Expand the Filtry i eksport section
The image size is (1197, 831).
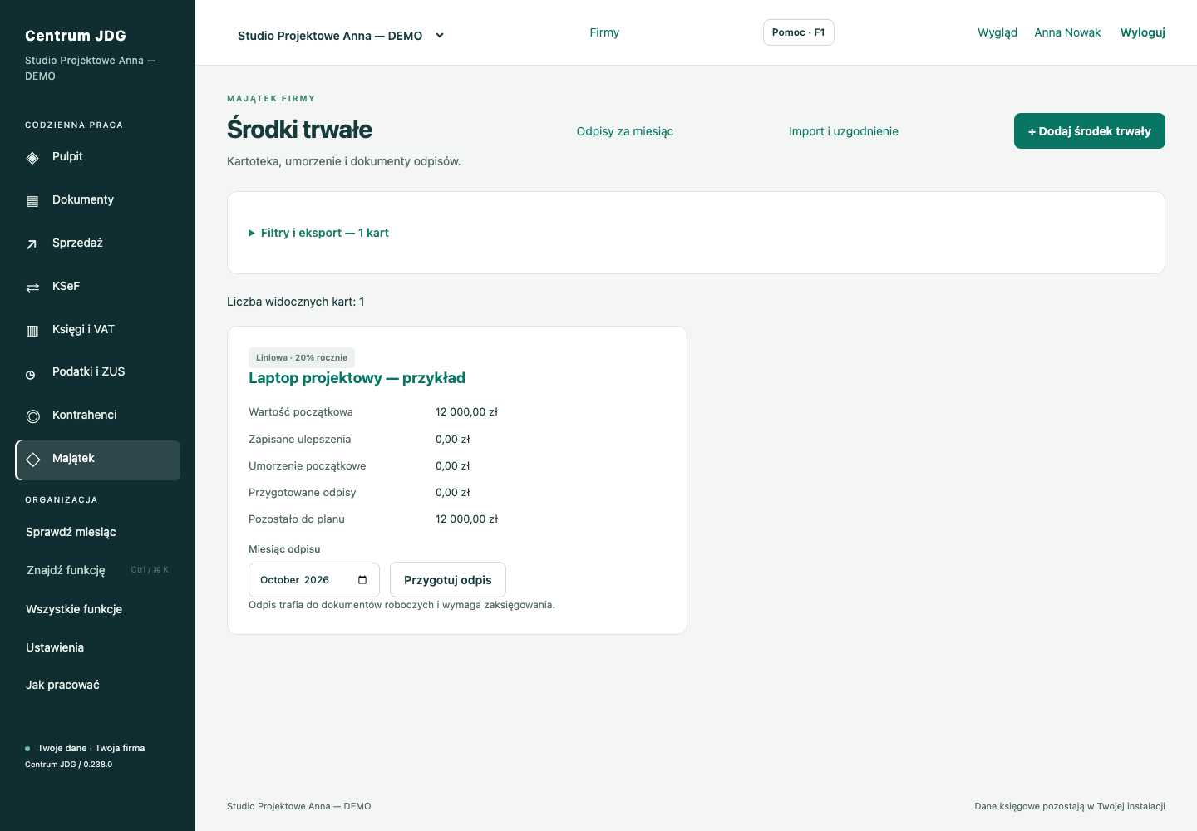click(318, 233)
